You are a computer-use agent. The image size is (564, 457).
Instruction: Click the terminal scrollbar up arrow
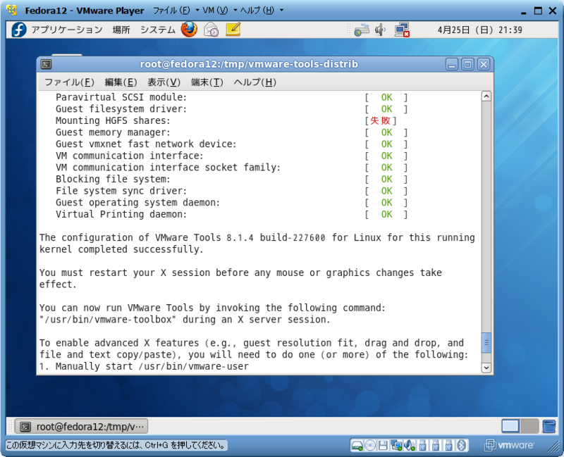click(486, 96)
